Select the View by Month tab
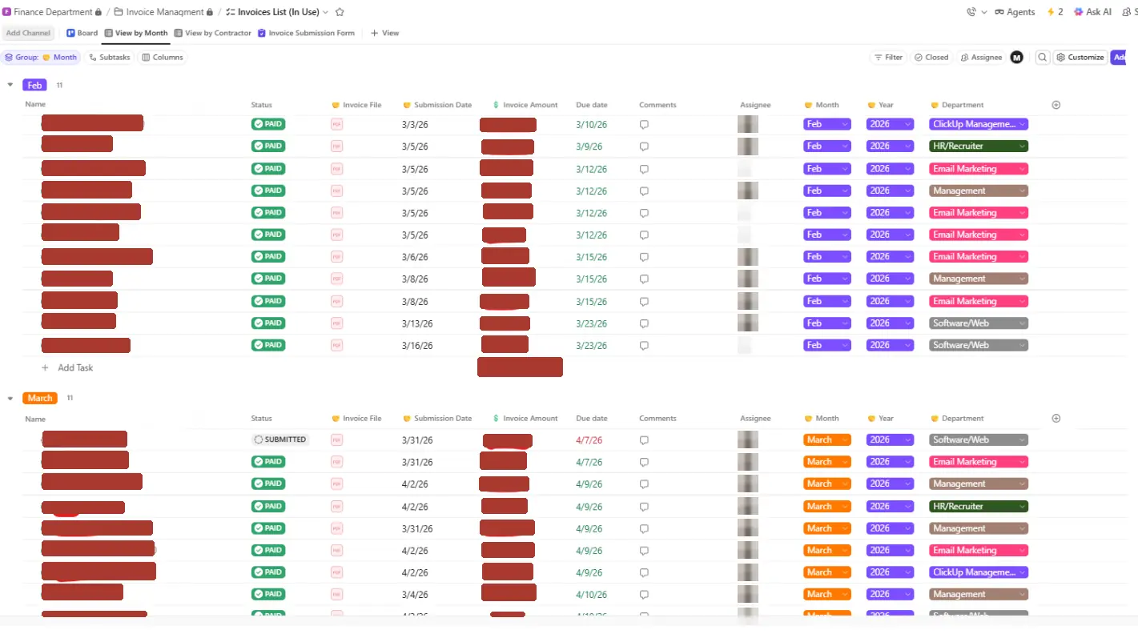This screenshot has width=1138, height=634. point(136,33)
